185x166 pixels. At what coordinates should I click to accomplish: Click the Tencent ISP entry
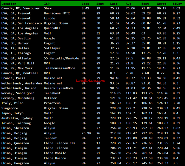coord(50,138)
